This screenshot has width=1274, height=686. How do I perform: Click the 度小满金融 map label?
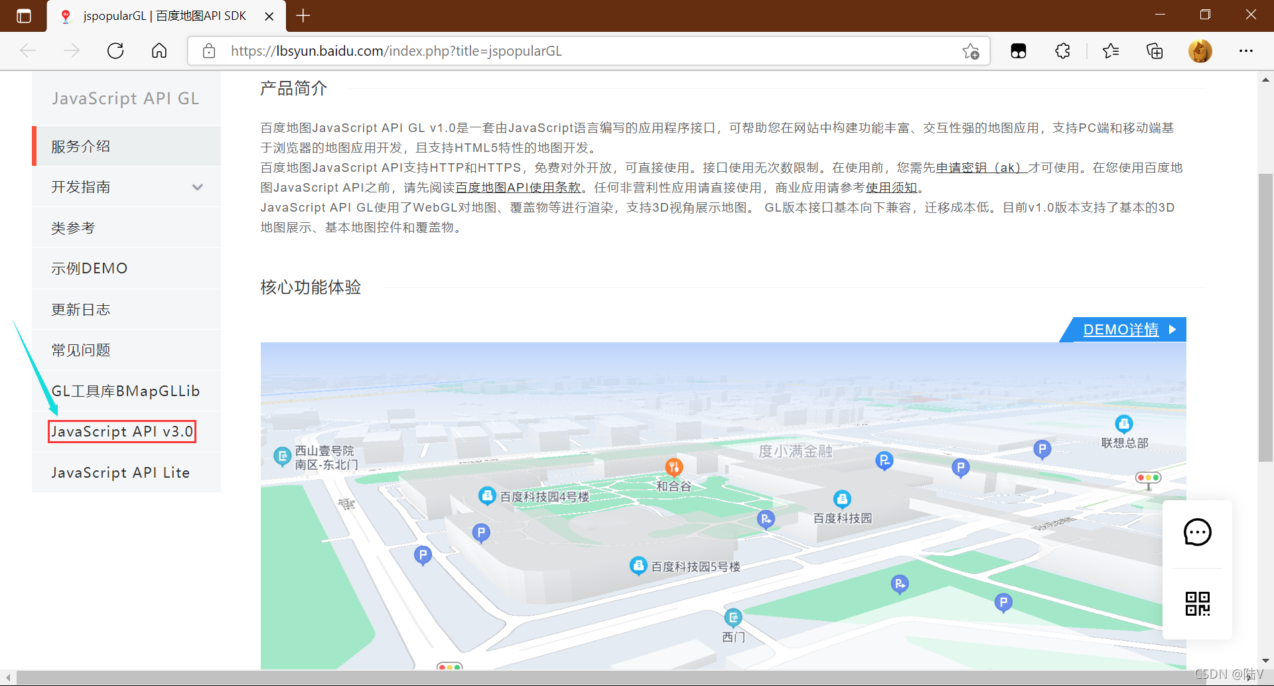(795, 451)
